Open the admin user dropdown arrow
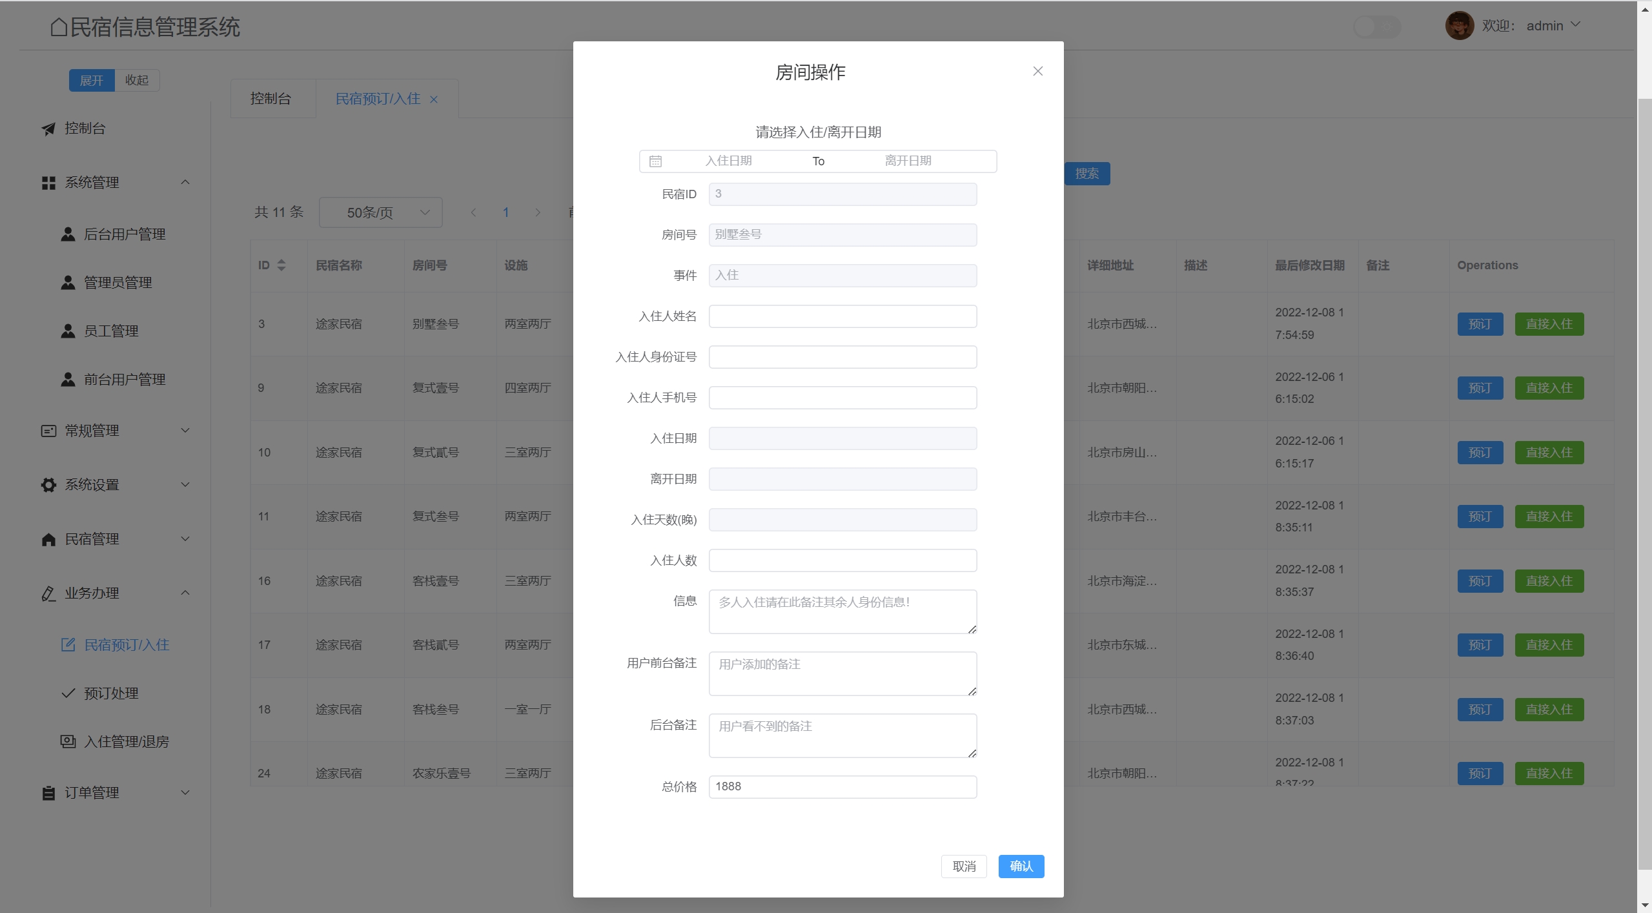1652x913 pixels. (x=1576, y=25)
